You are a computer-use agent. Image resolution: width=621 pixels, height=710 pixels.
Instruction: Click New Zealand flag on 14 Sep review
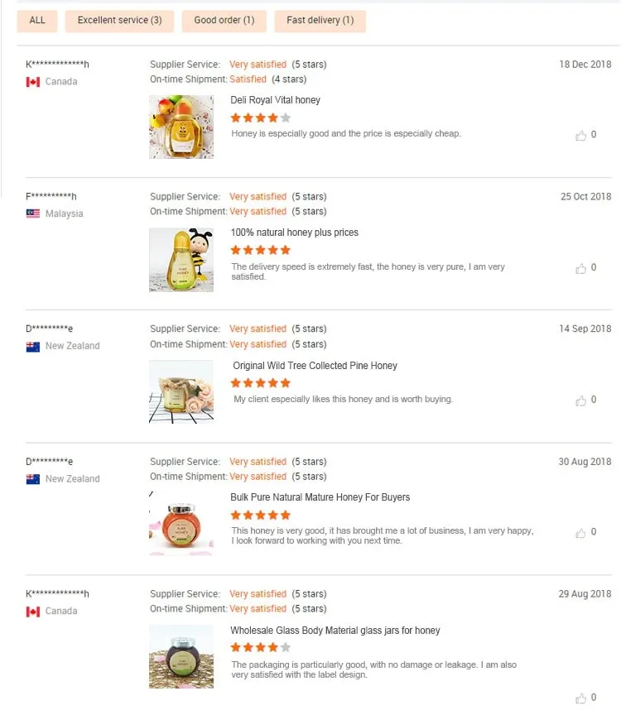pyautogui.click(x=33, y=347)
